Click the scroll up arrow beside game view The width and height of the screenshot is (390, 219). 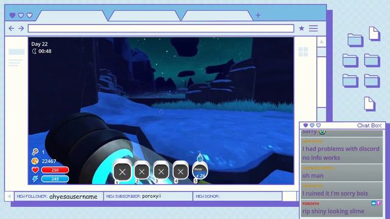(x=321, y=42)
